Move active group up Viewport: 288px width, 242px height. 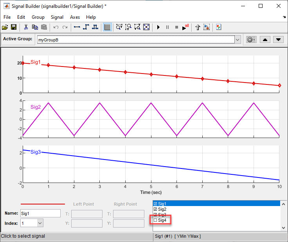[265, 39]
